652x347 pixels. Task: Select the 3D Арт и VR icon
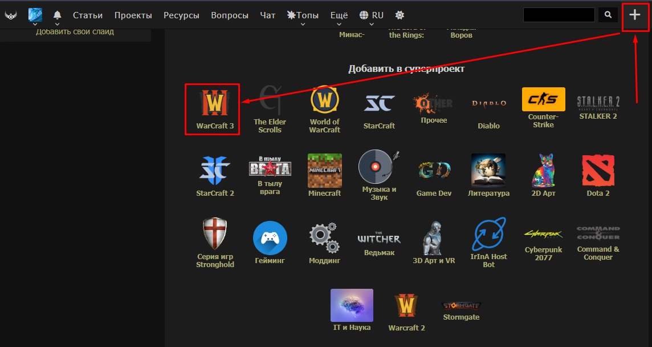[434, 238]
